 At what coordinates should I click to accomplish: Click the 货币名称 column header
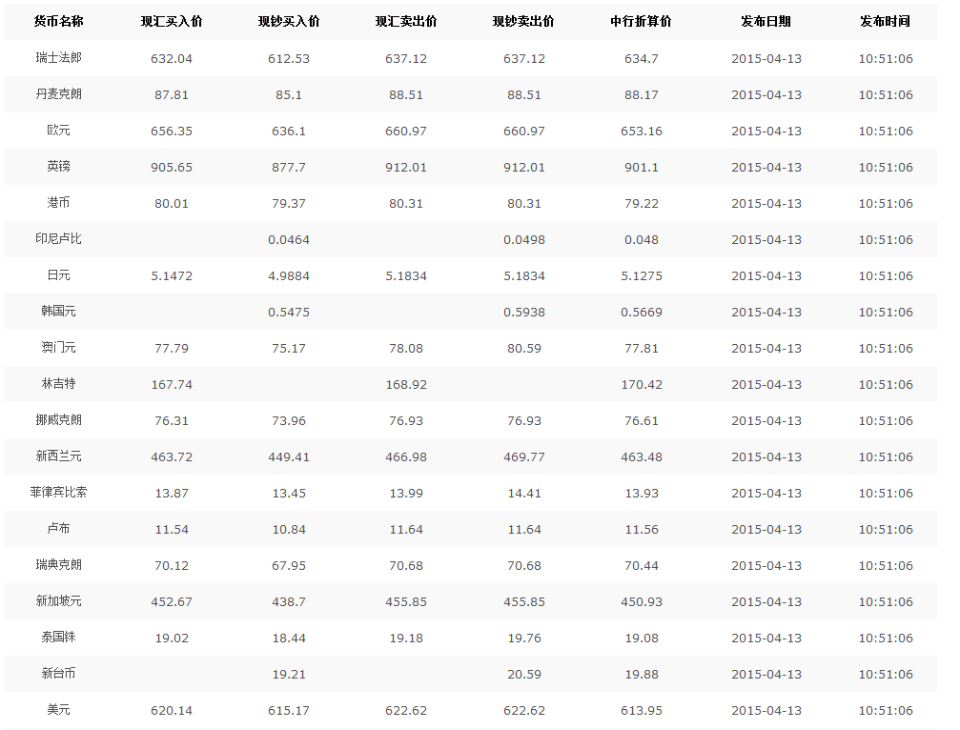tap(58, 21)
